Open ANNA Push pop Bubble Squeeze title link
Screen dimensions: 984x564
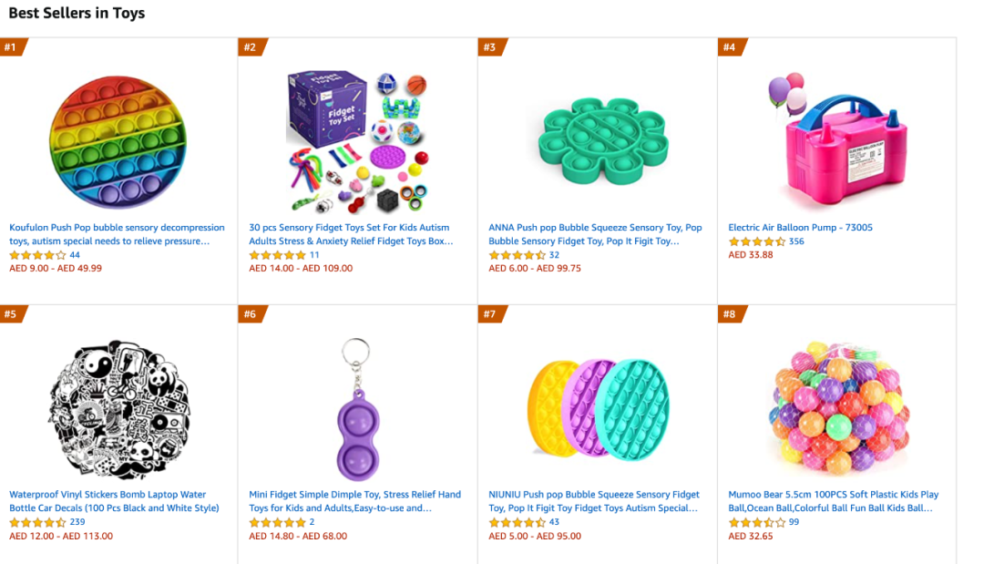595,234
